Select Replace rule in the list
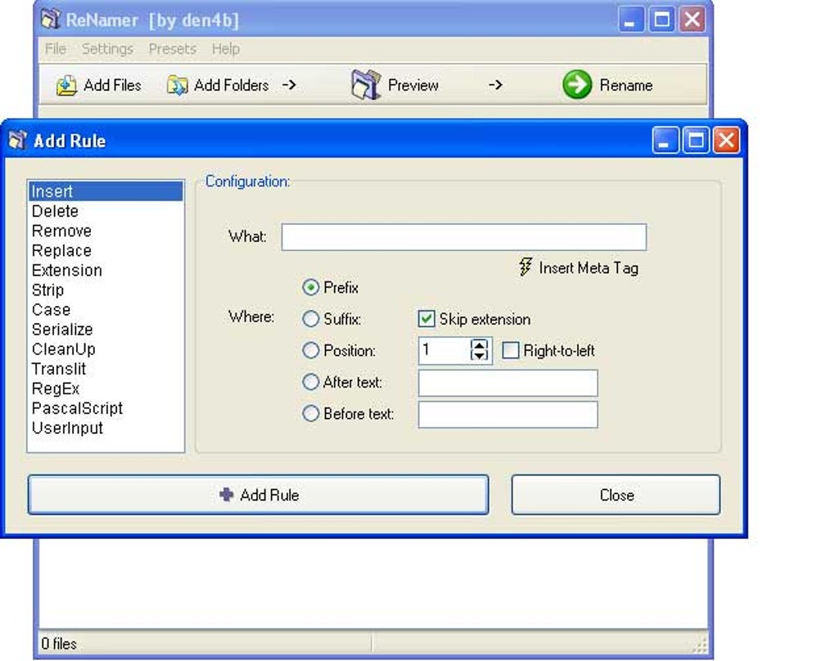Screen dimensions: 835x661 [x=106, y=250]
